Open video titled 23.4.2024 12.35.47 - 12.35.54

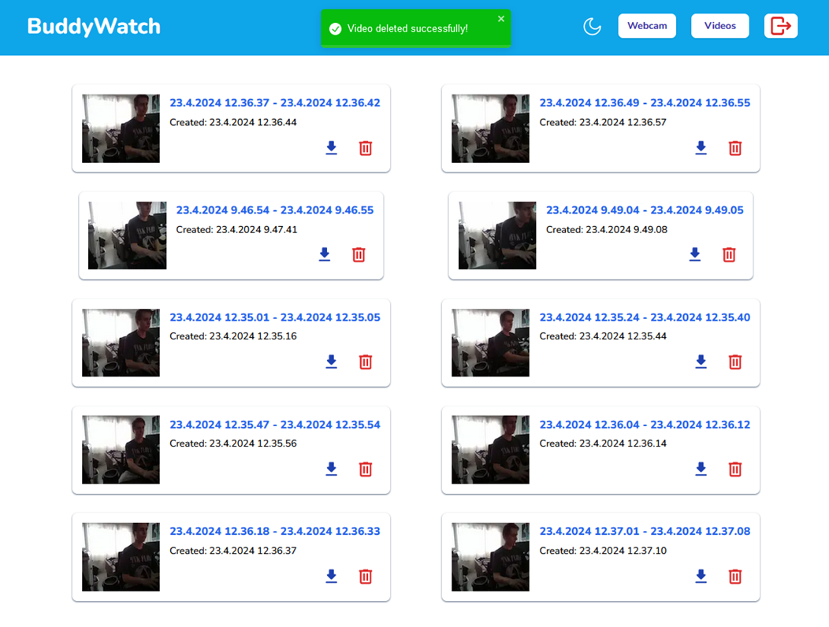pyautogui.click(x=275, y=425)
